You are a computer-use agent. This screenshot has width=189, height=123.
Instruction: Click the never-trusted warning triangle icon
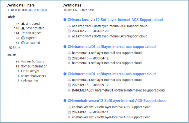click(x=23, y=28)
